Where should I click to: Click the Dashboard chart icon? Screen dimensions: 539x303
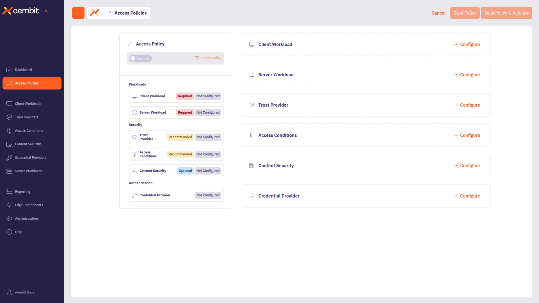click(9, 70)
